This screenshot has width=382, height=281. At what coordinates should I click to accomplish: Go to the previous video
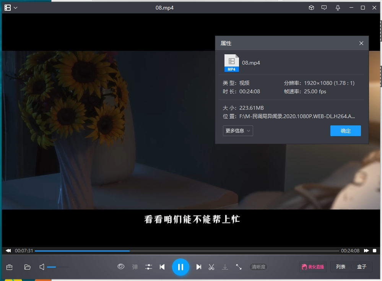click(x=162, y=267)
